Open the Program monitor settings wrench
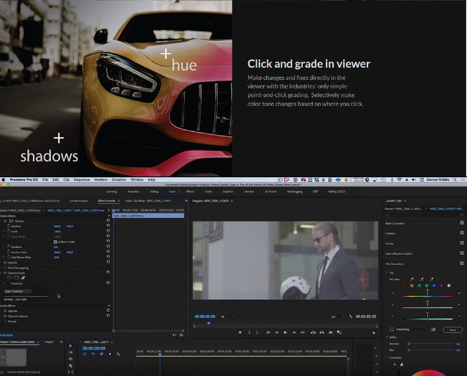This screenshot has width=467, height=376. 351,316
